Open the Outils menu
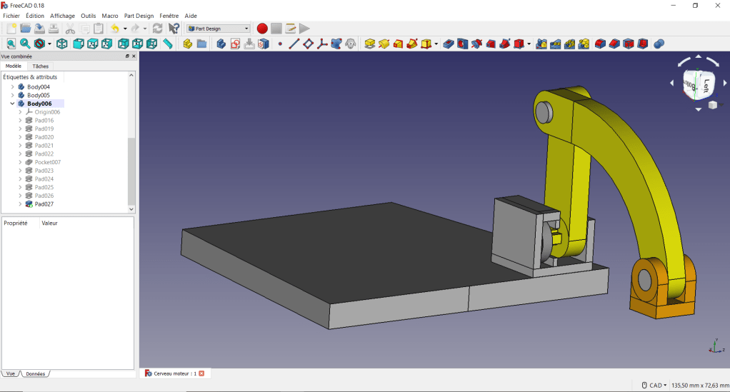730x392 pixels. click(x=88, y=15)
